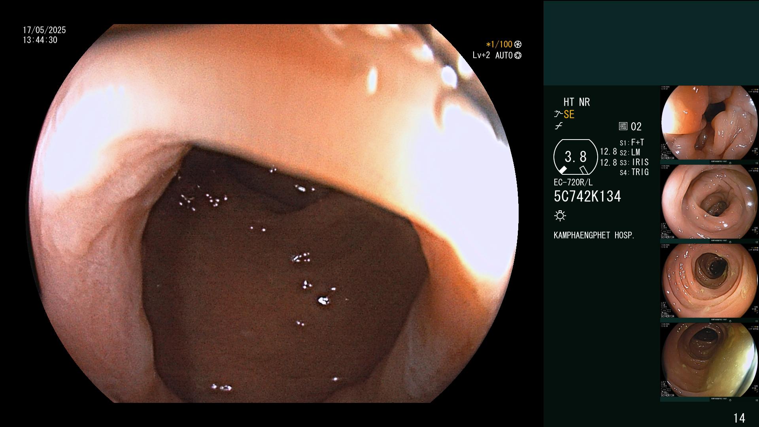Click switch assignment S4: TRIG
Image resolution: width=759 pixels, height=427 pixels.
pyautogui.click(x=634, y=172)
